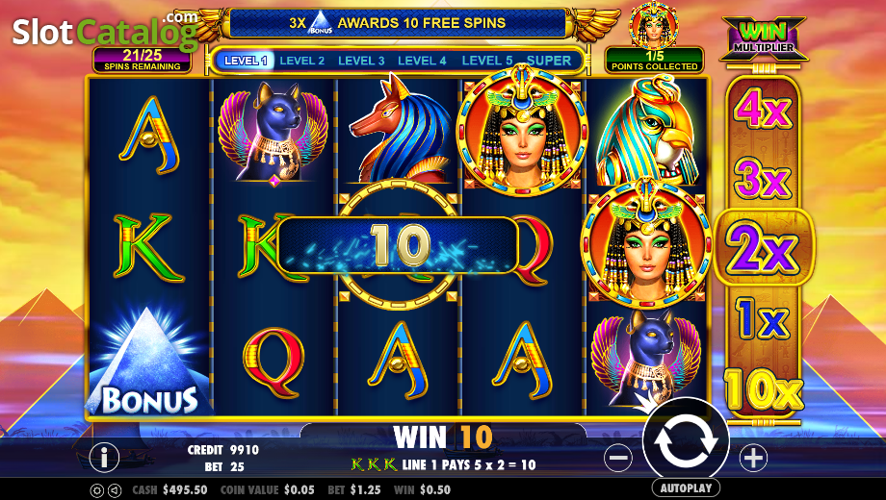
Task: Start Autoplay mode
Action: 686,488
